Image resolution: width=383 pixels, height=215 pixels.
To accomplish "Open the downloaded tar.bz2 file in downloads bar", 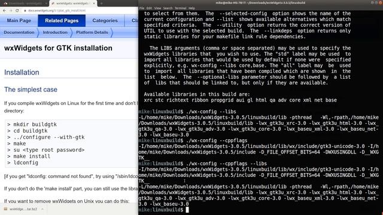I will click(23, 209).
